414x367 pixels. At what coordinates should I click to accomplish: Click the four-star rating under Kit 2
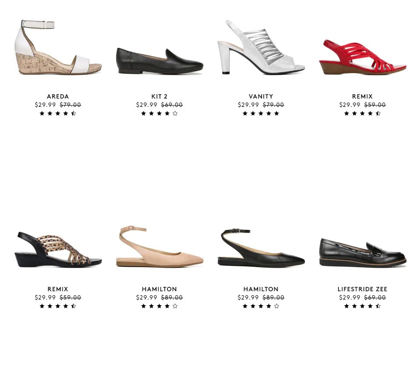(159, 113)
